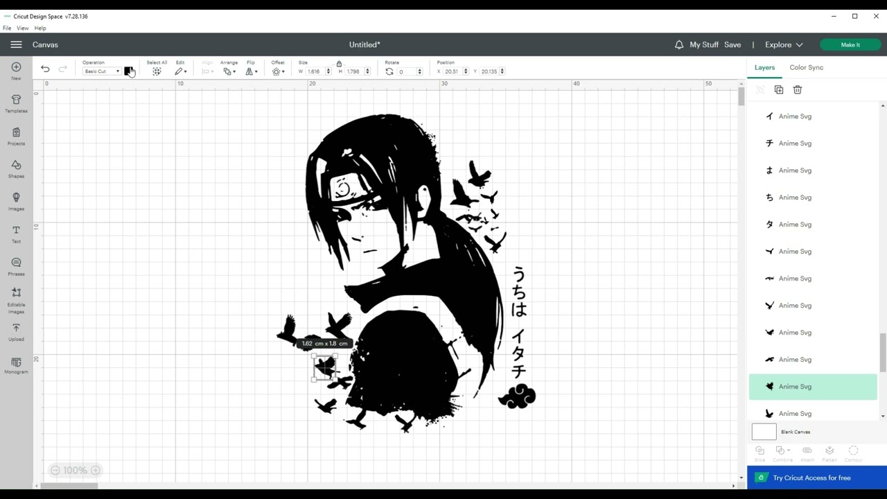Image resolution: width=887 pixels, height=499 pixels.
Task: Click the Flatten tool
Action: tap(829, 453)
